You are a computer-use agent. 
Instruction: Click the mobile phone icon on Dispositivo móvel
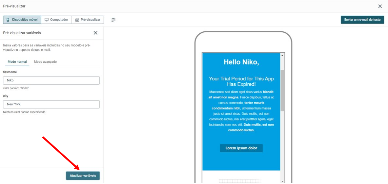point(8,20)
